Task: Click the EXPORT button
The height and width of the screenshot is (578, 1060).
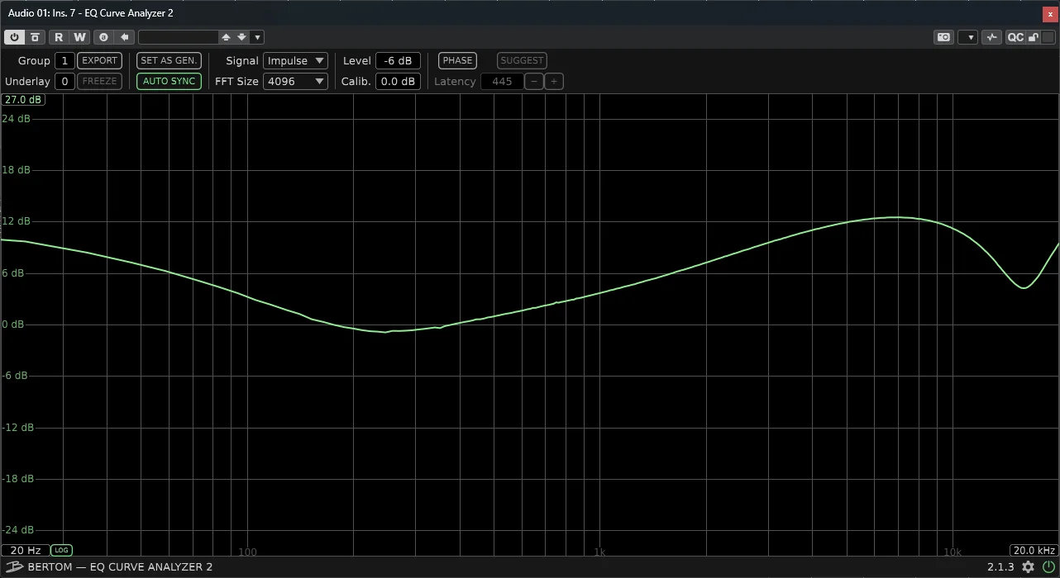Action: tap(99, 60)
